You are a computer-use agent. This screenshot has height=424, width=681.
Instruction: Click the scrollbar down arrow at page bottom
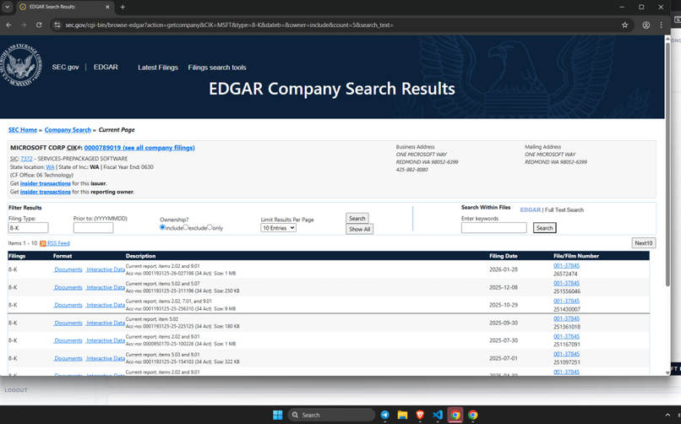(667, 372)
